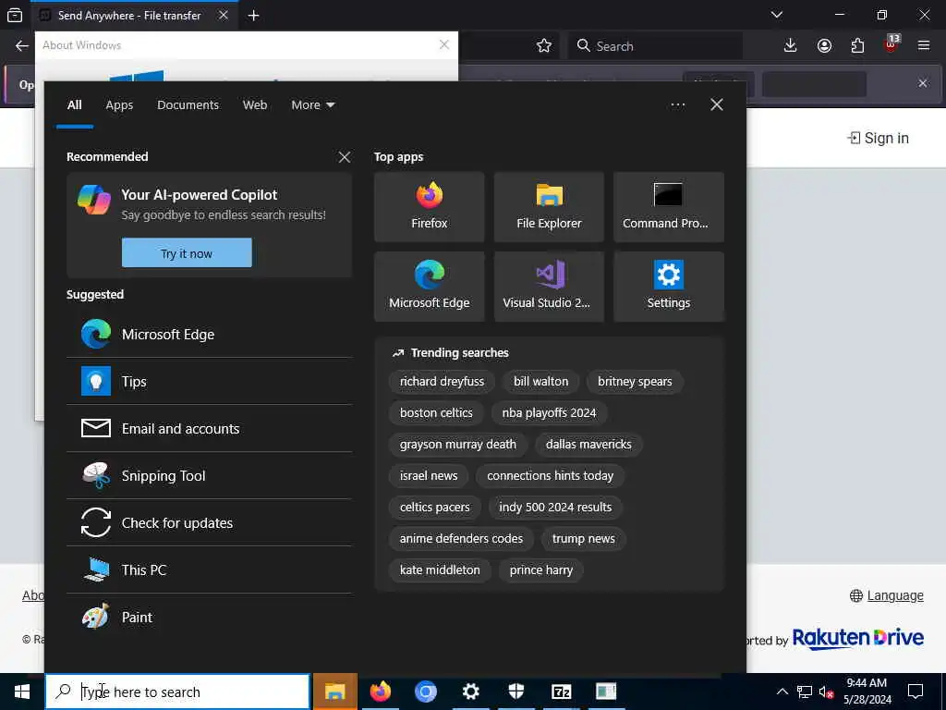This screenshot has height=710, width=946.
Task: Switch to Documents search tab
Action: (188, 105)
